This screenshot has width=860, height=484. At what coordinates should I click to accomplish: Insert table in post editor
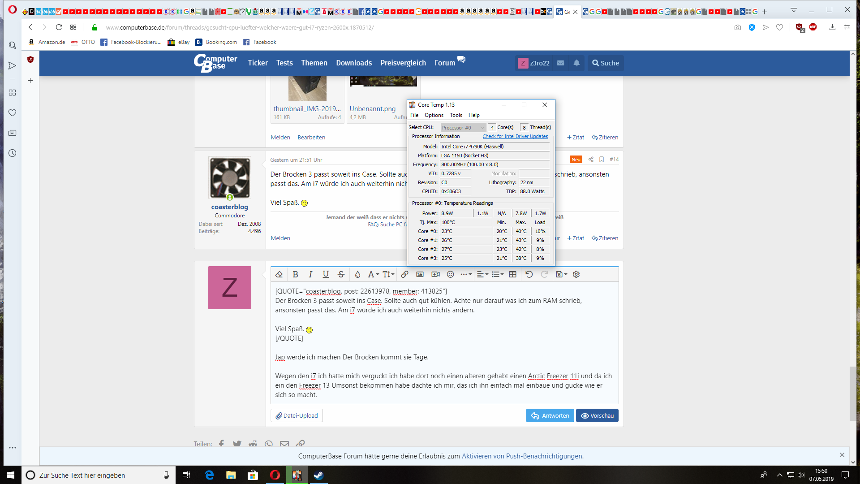coord(512,274)
